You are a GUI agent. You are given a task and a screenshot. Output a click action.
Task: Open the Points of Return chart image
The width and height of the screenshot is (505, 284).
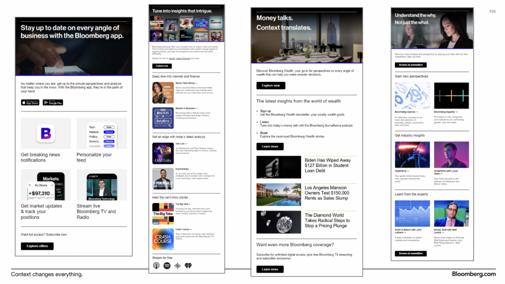412,214
